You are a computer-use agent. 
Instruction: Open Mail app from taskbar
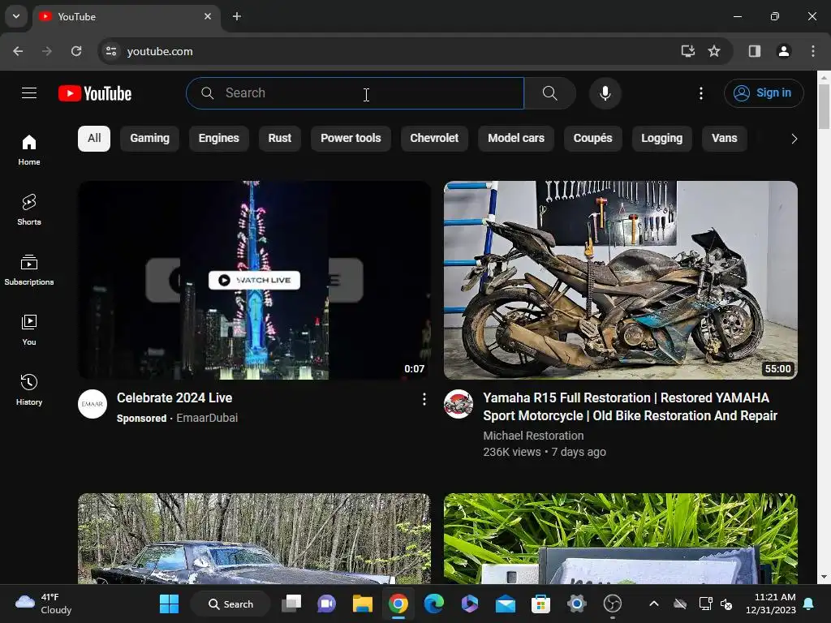pos(505,604)
